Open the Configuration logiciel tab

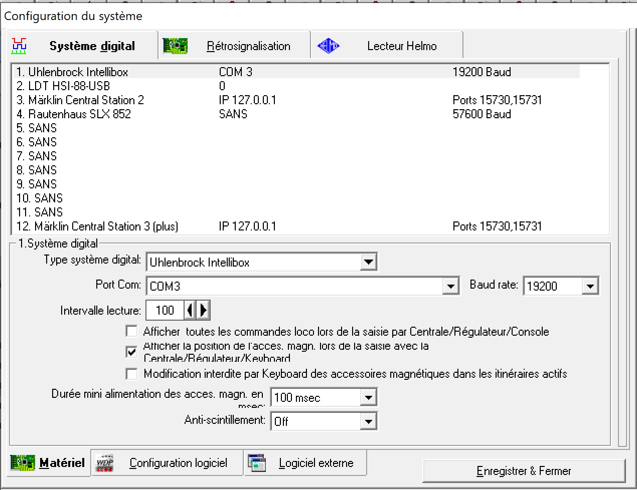(168, 463)
